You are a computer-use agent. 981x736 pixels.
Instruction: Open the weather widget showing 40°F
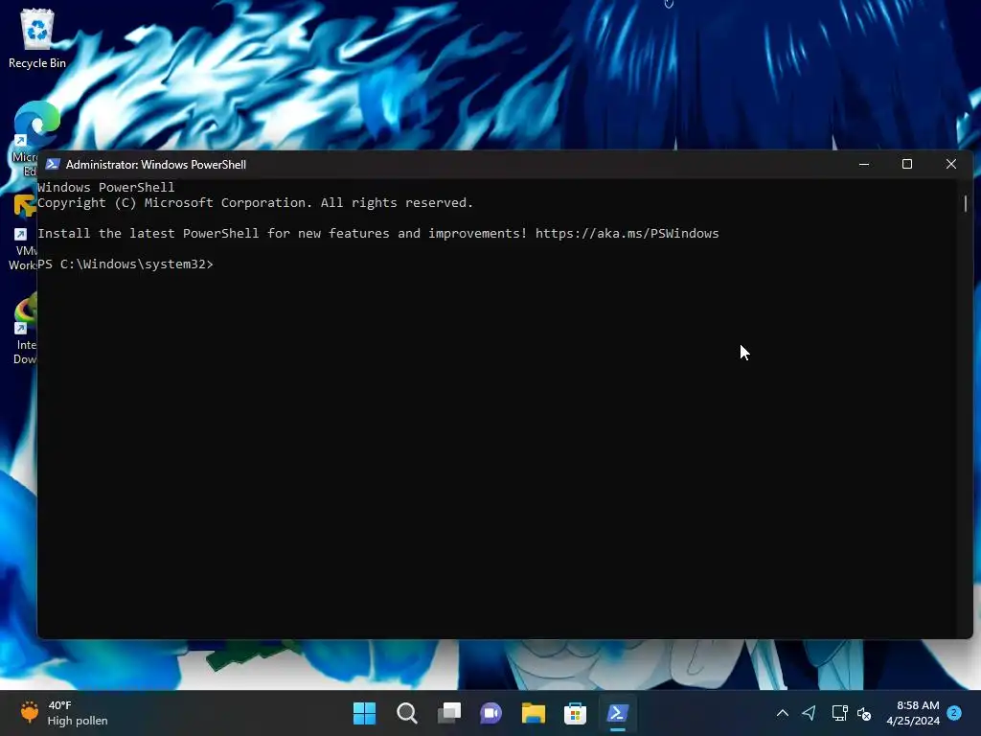(x=64, y=713)
